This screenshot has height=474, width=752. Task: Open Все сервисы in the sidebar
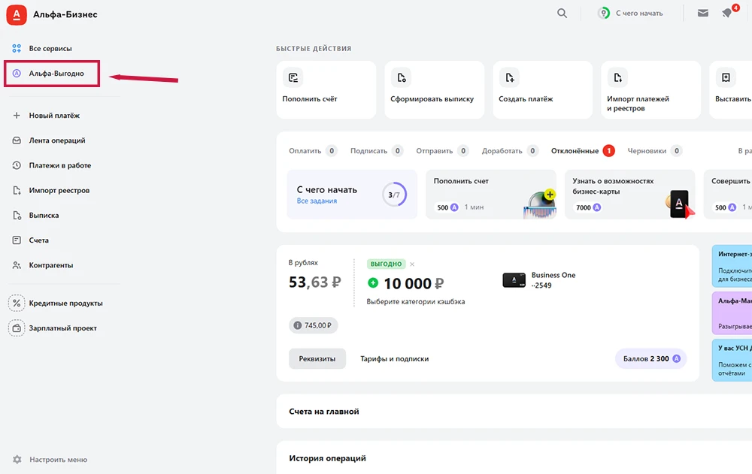[50, 48]
